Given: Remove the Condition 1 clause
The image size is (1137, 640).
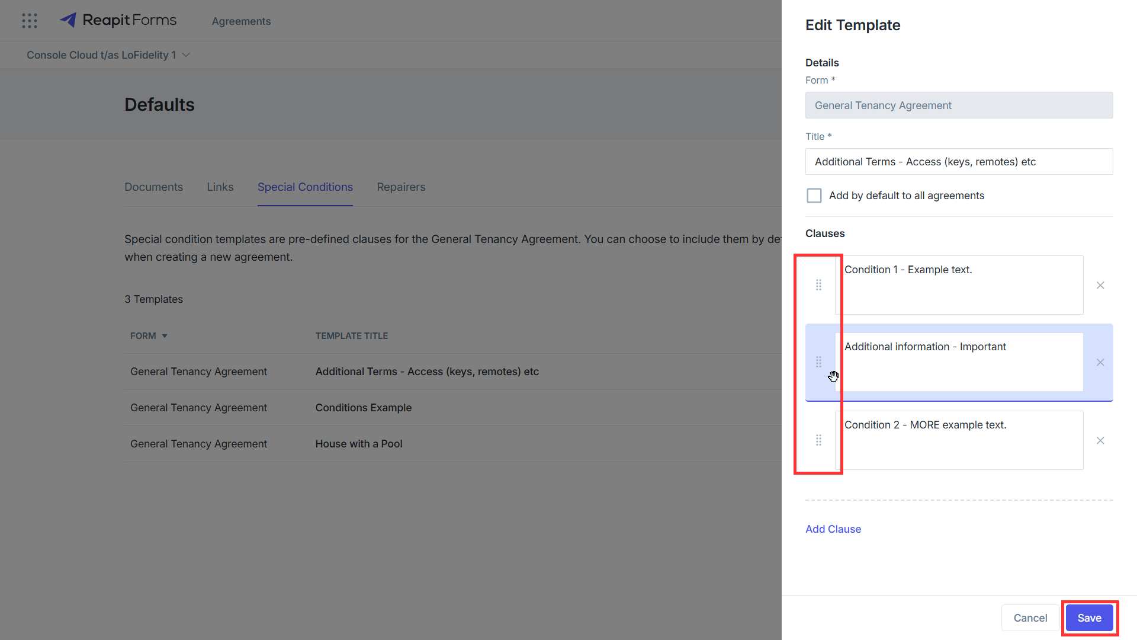Looking at the screenshot, I should [x=1100, y=285].
